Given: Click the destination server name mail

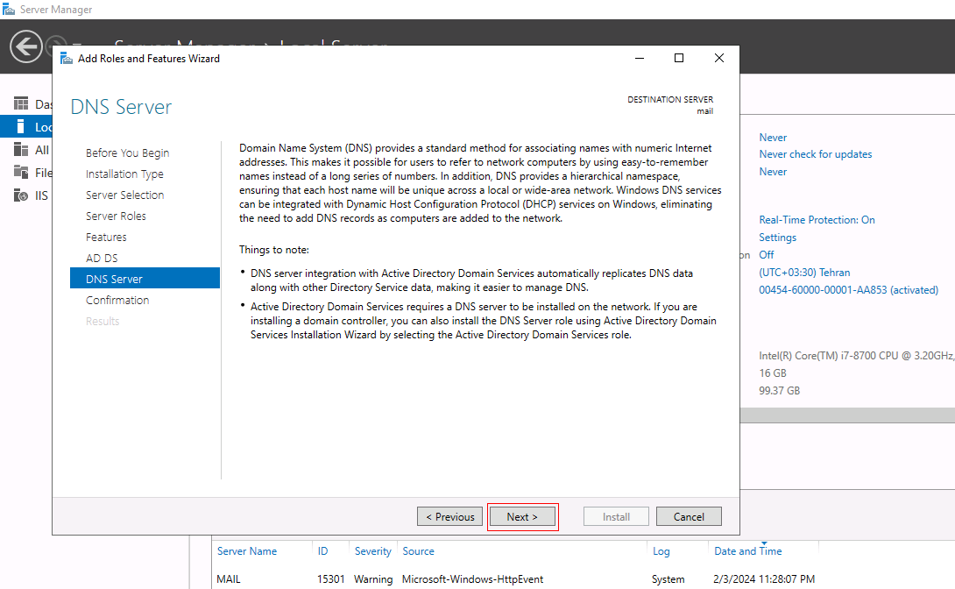Looking at the screenshot, I should pyautogui.click(x=704, y=111).
